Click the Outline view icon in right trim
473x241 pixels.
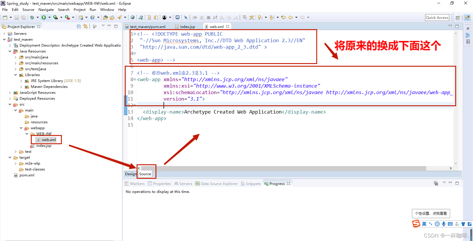pos(468,35)
